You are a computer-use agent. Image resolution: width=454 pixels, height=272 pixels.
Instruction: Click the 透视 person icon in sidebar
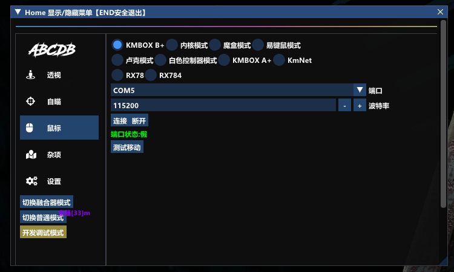pos(31,75)
